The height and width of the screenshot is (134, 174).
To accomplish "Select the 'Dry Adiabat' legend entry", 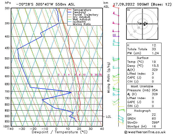I will (x=81, y=17).
